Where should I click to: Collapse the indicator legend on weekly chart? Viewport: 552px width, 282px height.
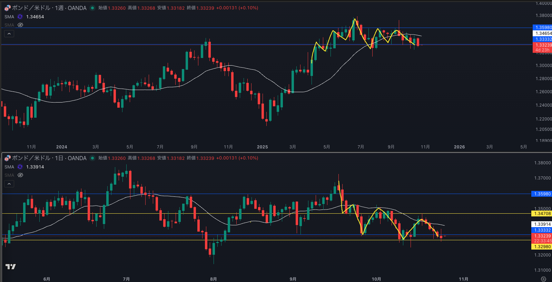[x=9, y=33]
